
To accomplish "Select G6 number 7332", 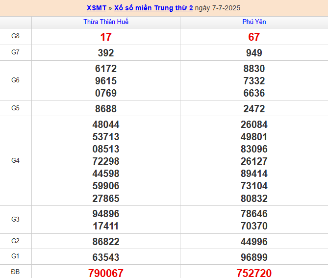I will click(x=254, y=81).
